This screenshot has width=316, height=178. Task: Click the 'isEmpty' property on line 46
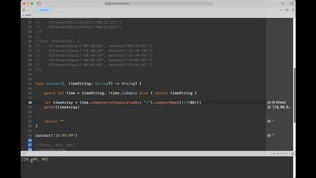coord(129,93)
